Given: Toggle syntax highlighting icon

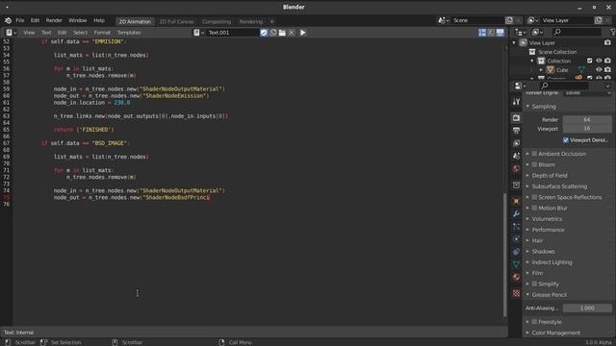Looking at the screenshot, I should tap(500, 33).
